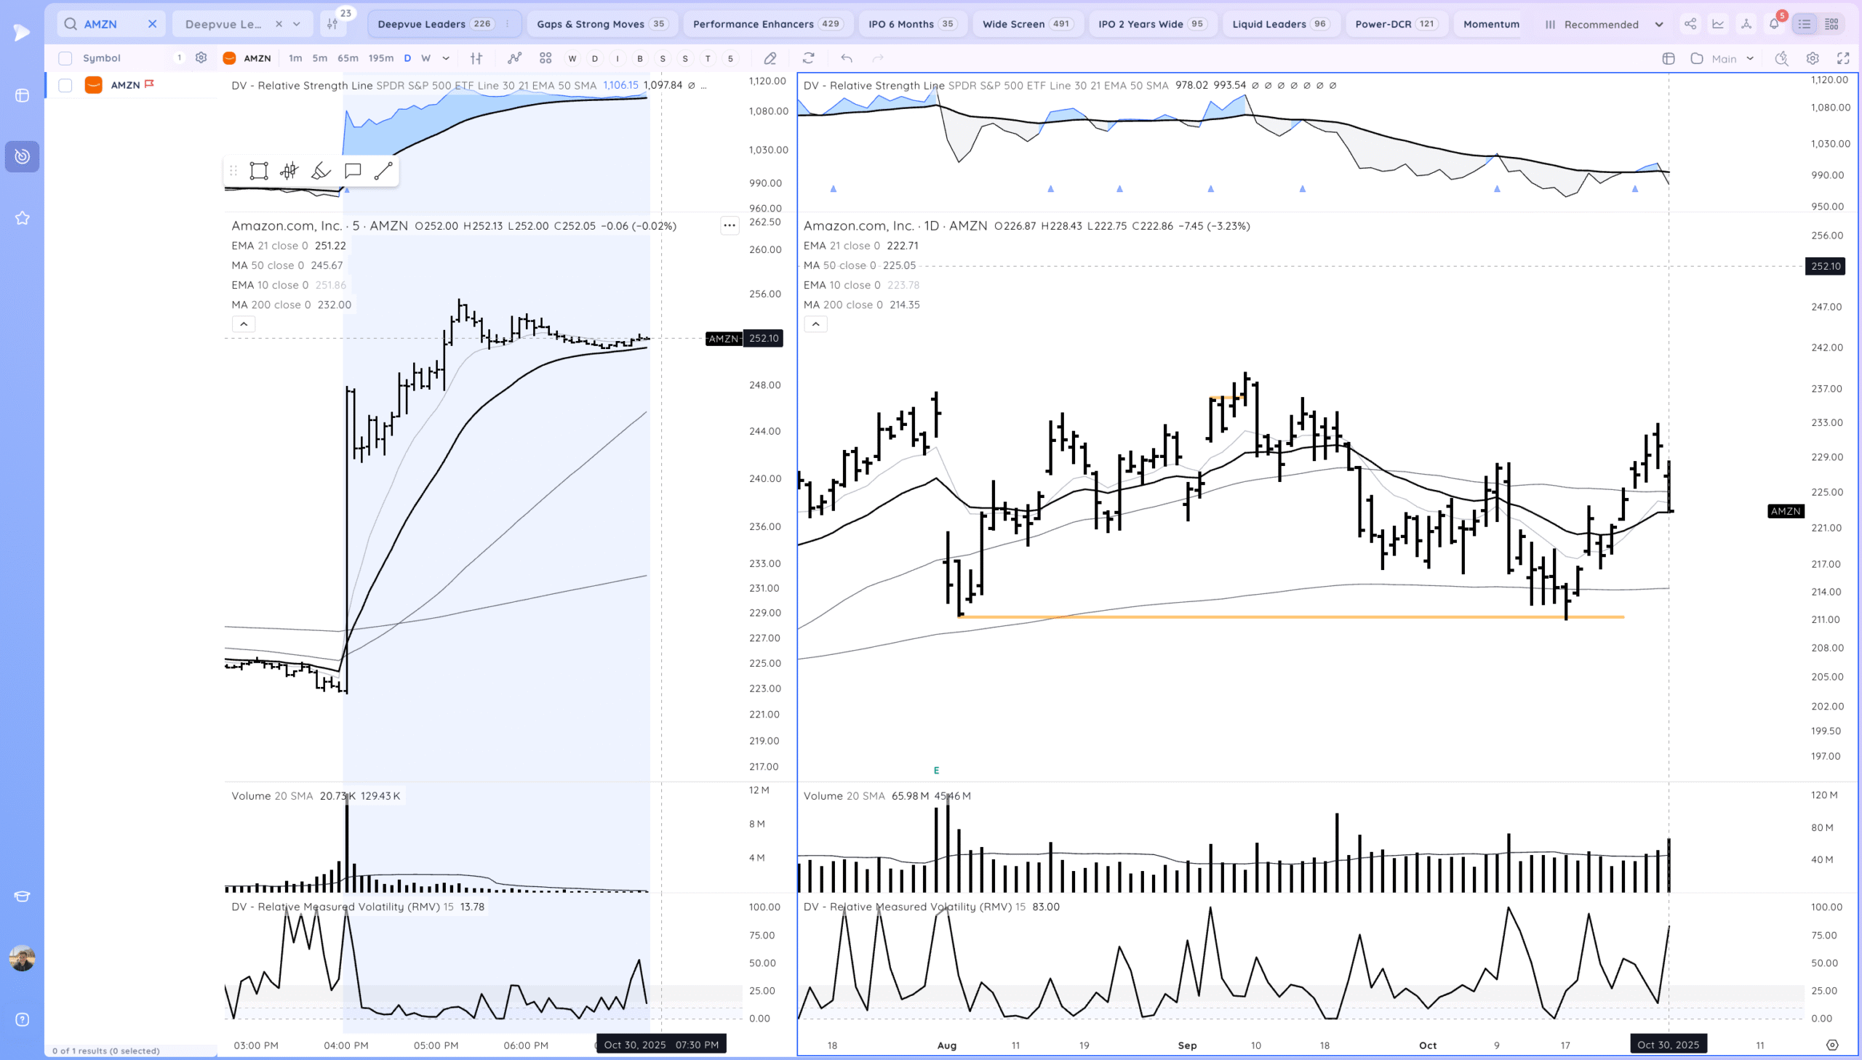Collapse the indicator legend on daily chart
The image size is (1862, 1060).
(815, 324)
